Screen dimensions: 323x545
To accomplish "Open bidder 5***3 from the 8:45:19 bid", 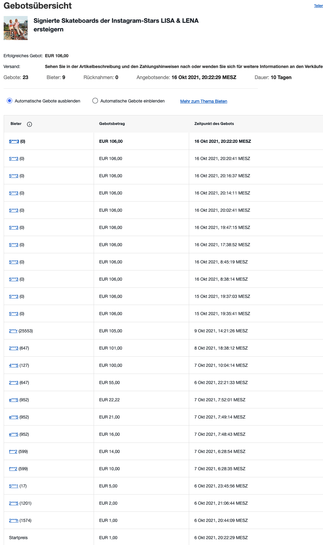I will click(14, 262).
